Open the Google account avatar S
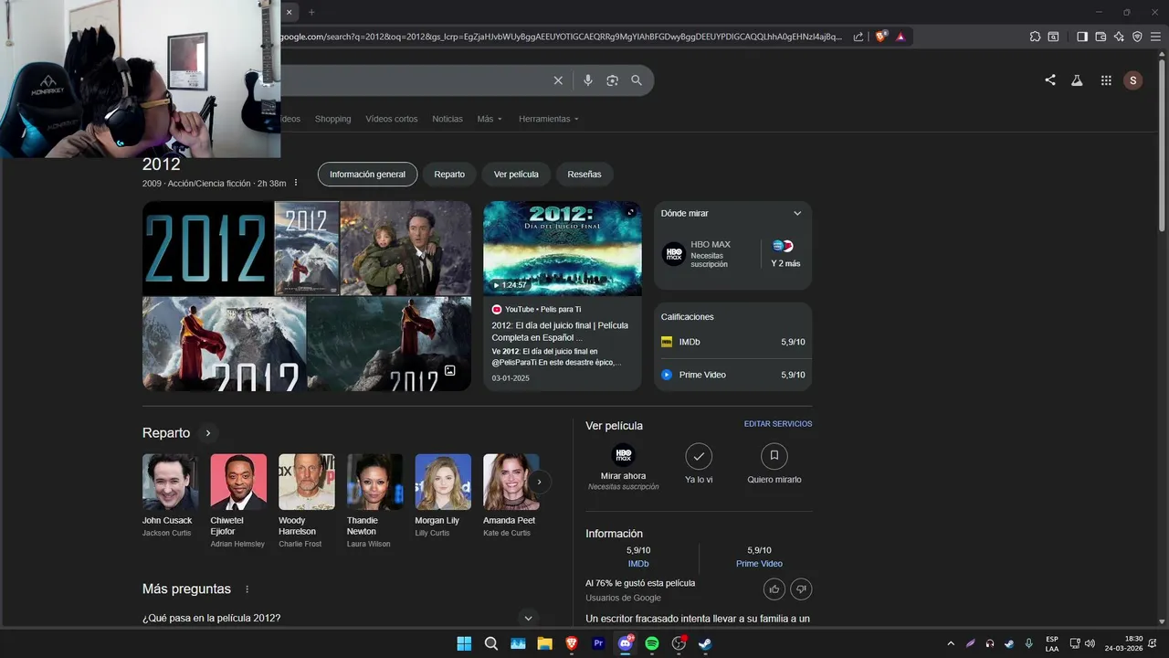 pyautogui.click(x=1133, y=80)
